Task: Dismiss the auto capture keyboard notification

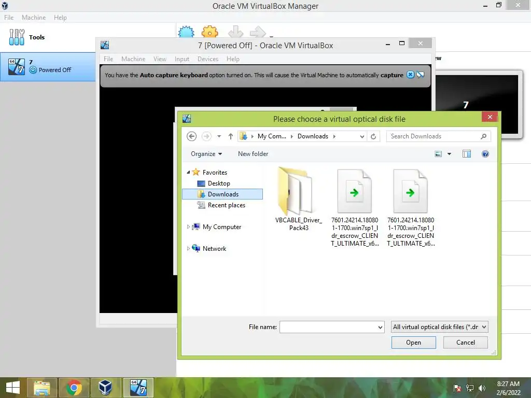Action: [x=410, y=75]
